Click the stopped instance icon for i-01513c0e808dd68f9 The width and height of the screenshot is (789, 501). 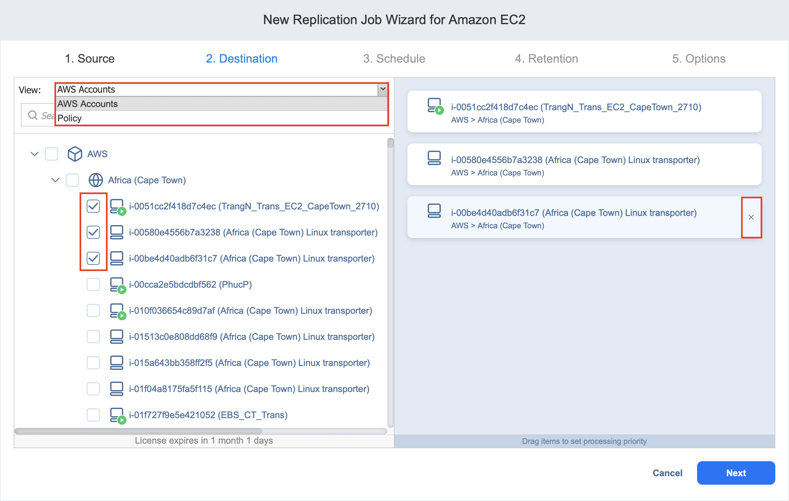(116, 337)
